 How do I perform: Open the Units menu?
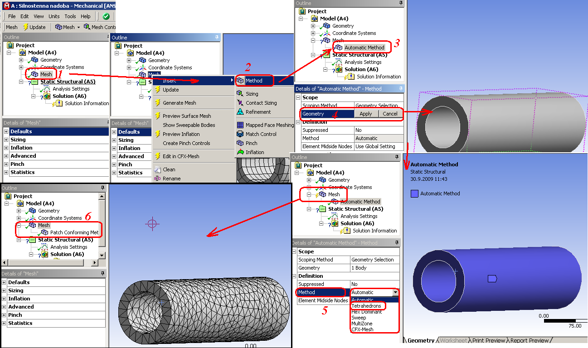click(x=54, y=16)
